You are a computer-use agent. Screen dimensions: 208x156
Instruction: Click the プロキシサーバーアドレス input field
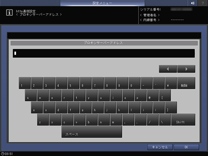pos(104,53)
